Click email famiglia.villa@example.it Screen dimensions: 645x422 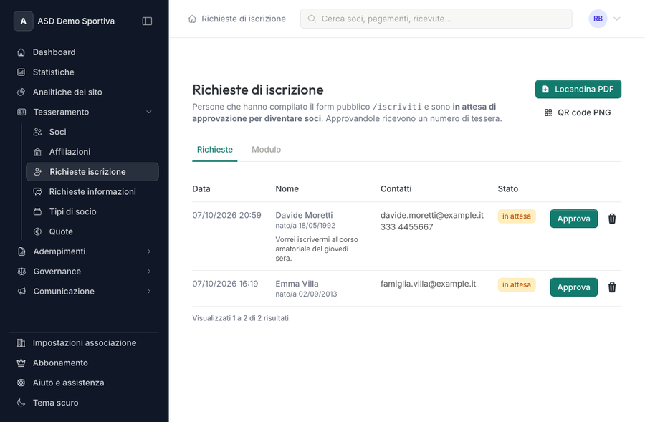[x=429, y=284]
